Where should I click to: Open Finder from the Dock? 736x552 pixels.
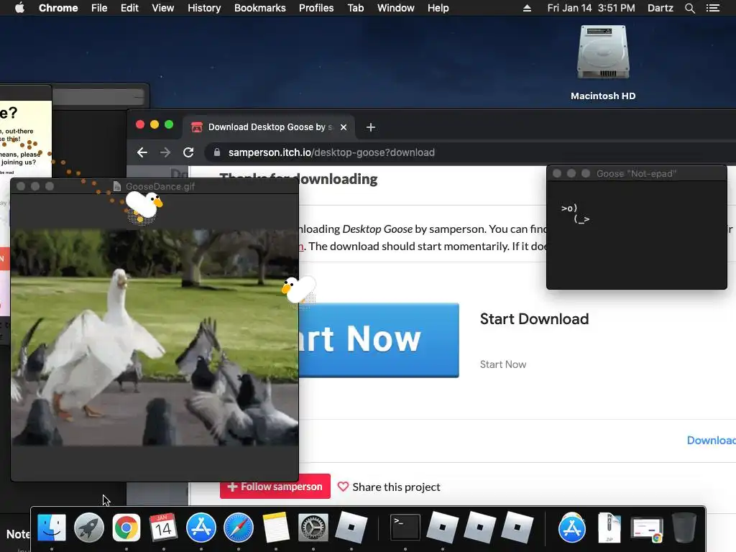[x=52, y=528]
